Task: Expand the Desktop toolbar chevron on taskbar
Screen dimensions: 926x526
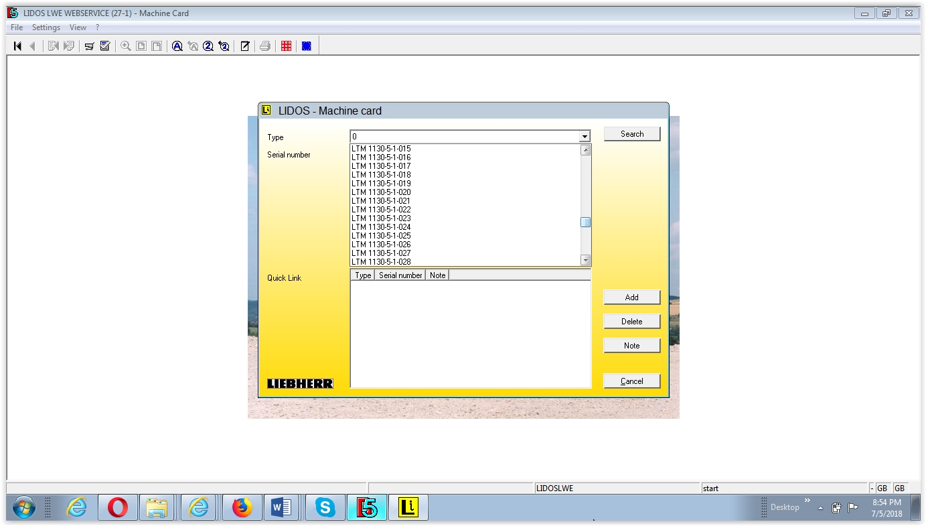Action: click(x=807, y=501)
